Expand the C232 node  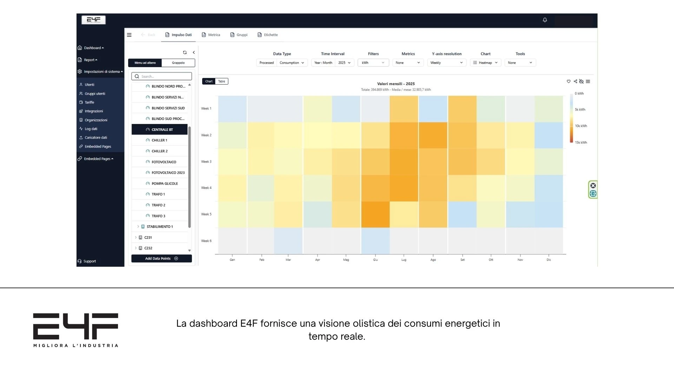pyautogui.click(x=136, y=248)
